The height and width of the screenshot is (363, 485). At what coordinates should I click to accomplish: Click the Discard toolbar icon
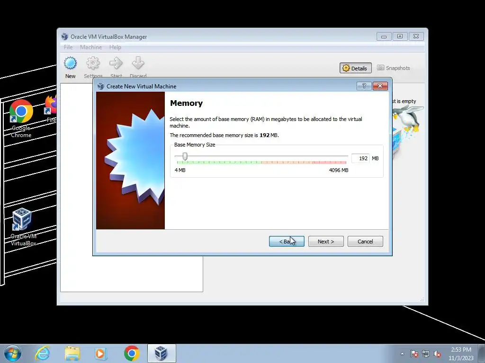tap(138, 67)
